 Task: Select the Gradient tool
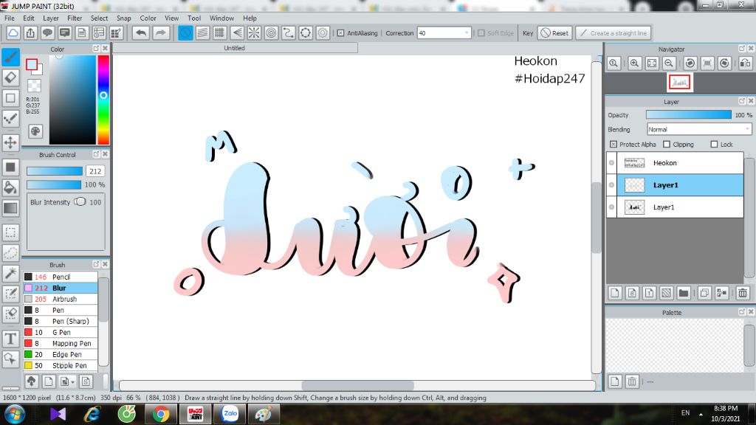tap(10, 208)
